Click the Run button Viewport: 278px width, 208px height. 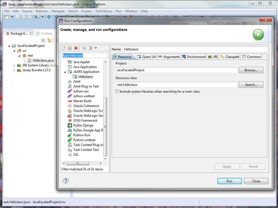point(229,181)
